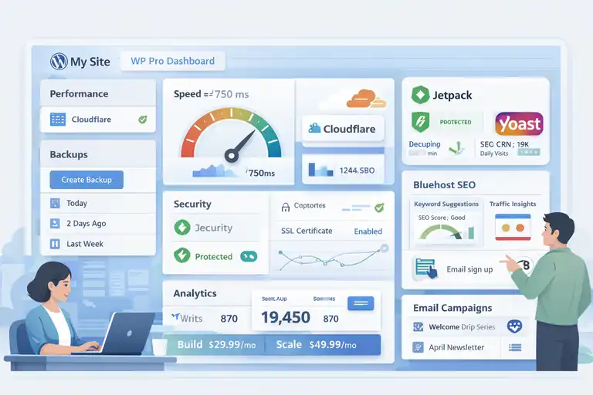593x395 pixels.
Task: Click the green Jecurity shield icon
Action: pos(182,228)
